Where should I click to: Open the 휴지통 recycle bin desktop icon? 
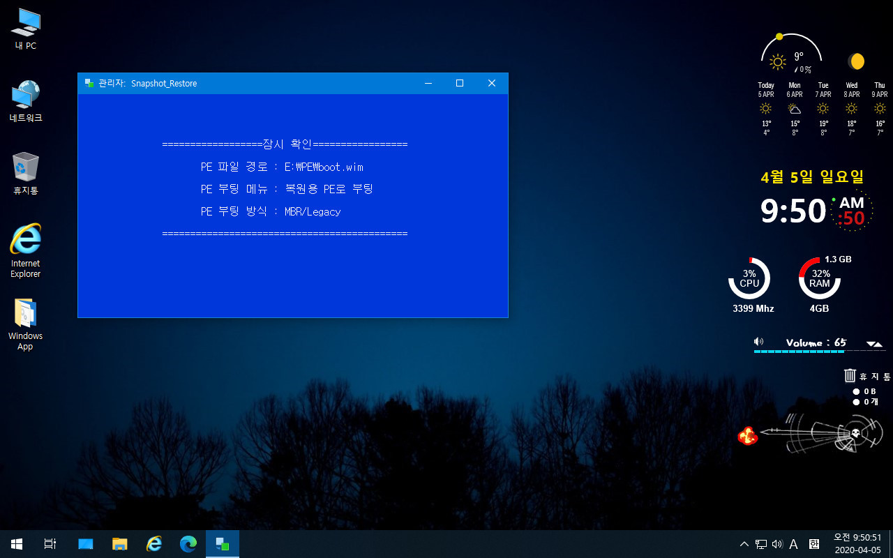pos(26,174)
